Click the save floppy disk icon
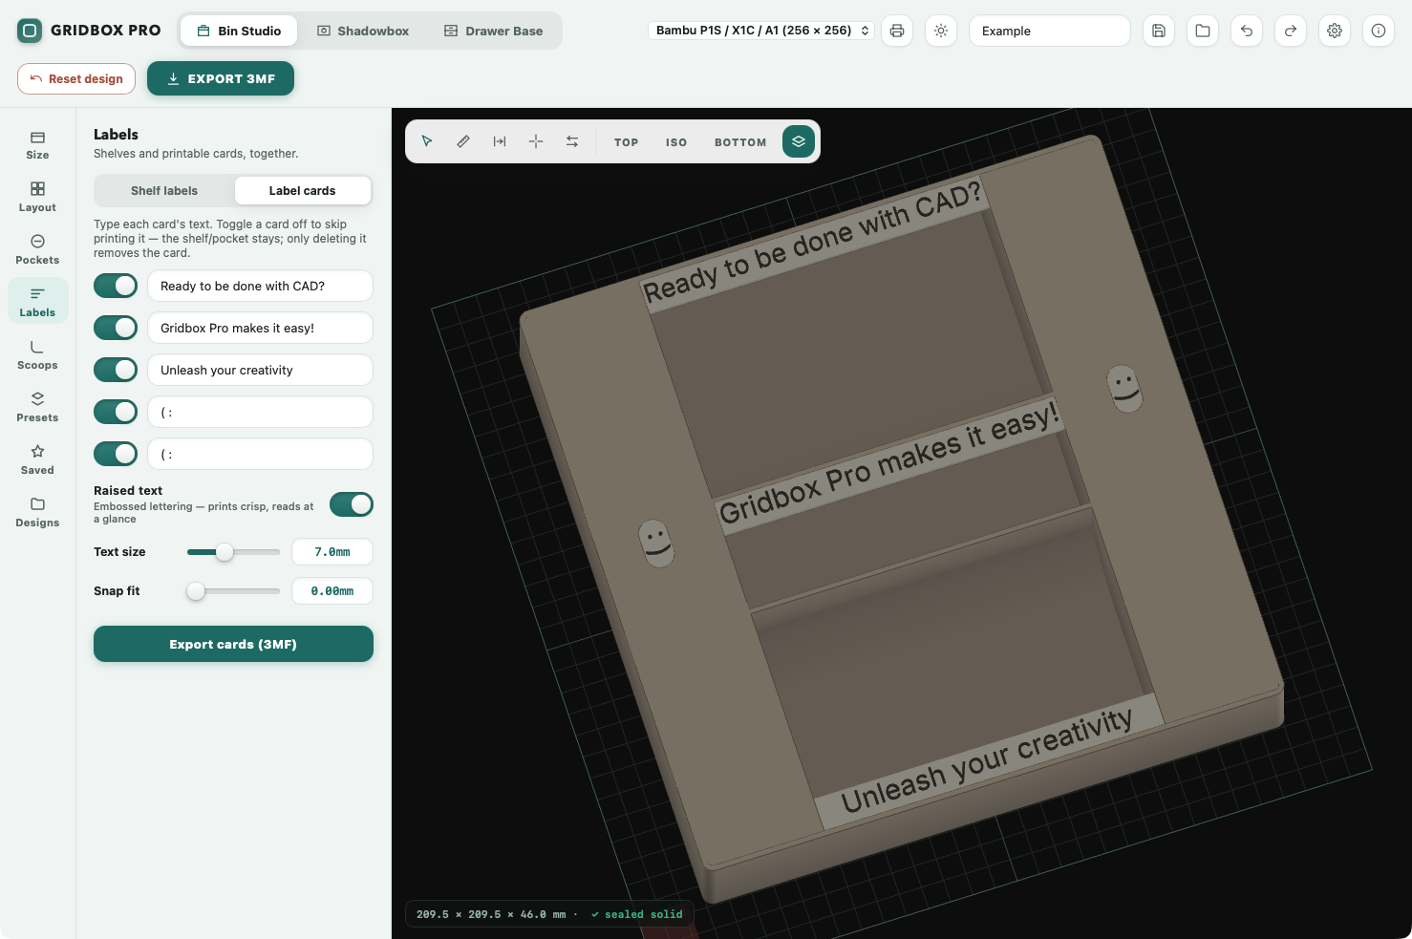1412x939 pixels. click(x=1159, y=31)
